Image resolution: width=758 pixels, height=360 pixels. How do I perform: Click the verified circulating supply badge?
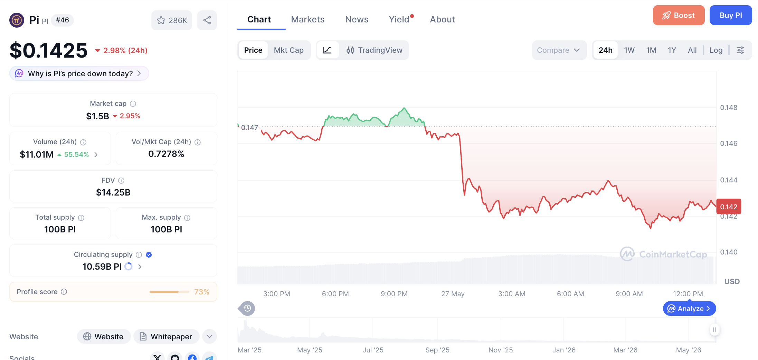[x=149, y=254]
